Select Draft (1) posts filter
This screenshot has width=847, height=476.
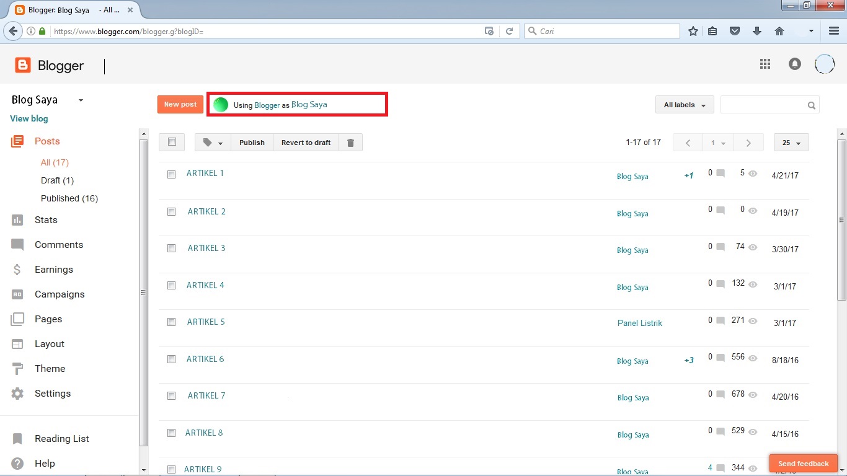57,180
